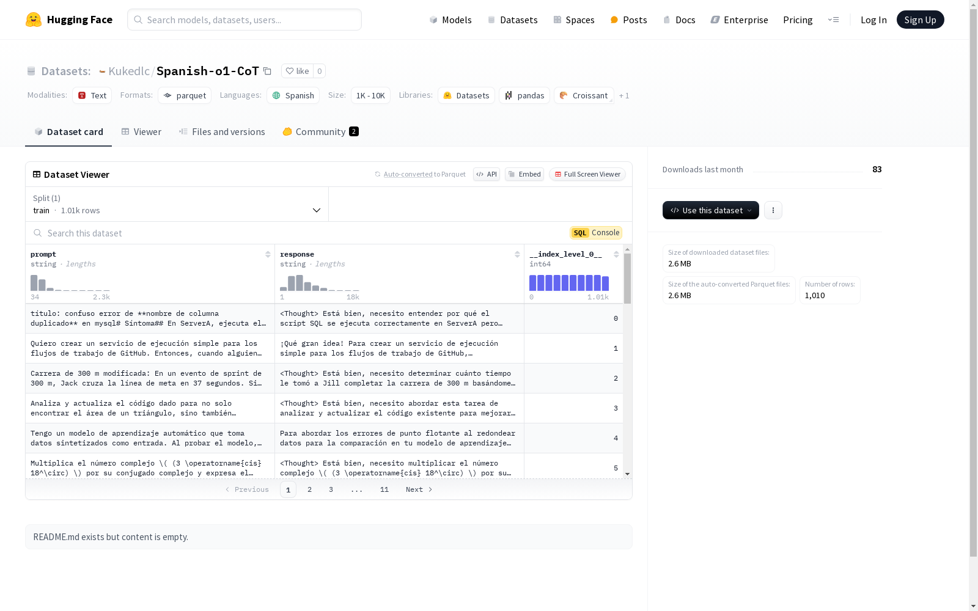
Task: Click the Embed button
Action: pyautogui.click(x=524, y=174)
